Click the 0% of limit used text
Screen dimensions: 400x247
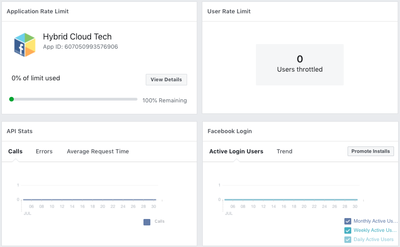tap(36, 78)
